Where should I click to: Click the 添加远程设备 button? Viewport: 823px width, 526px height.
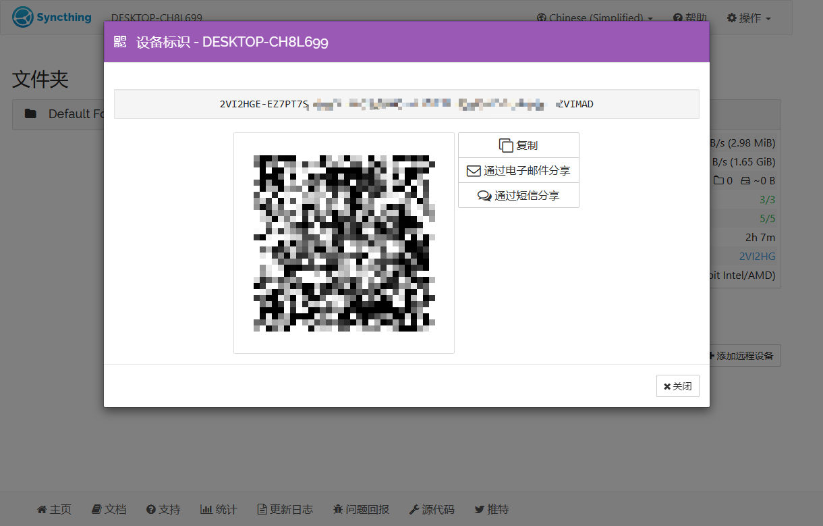743,356
